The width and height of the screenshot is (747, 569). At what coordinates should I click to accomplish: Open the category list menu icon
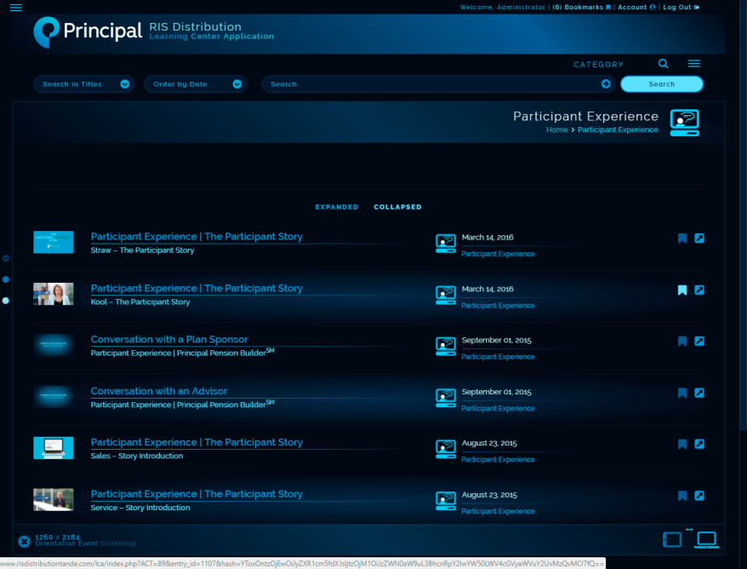tap(693, 63)
